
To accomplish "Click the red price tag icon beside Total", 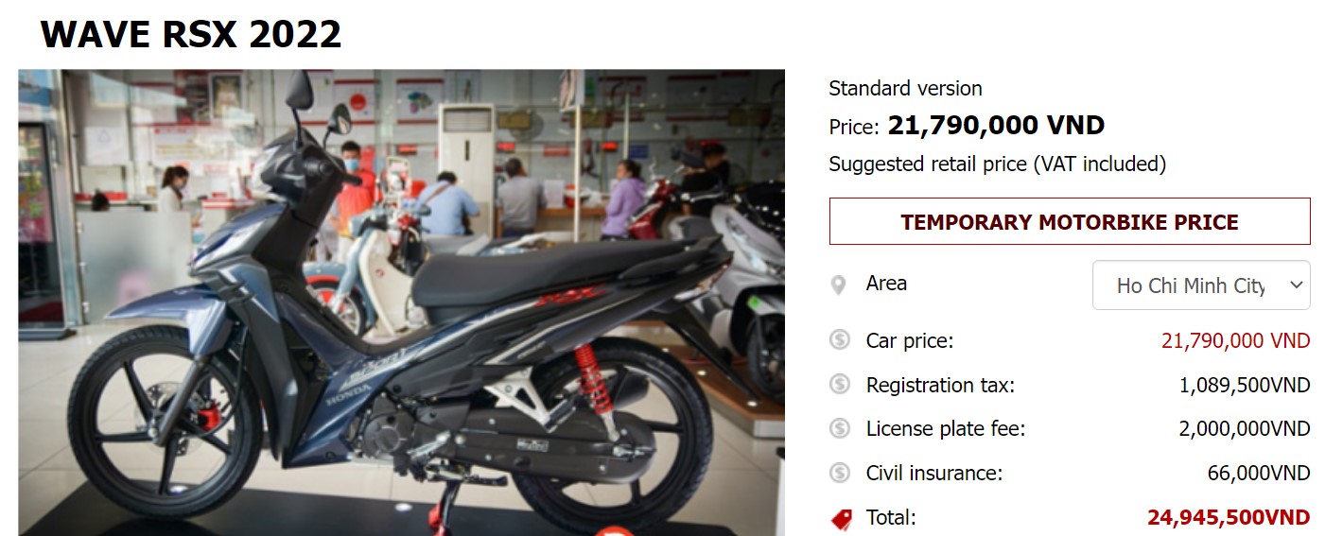I will pos(840,518).
